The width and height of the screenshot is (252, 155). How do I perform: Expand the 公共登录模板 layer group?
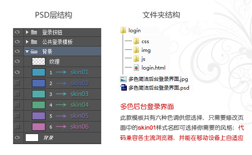click(27, 41)
